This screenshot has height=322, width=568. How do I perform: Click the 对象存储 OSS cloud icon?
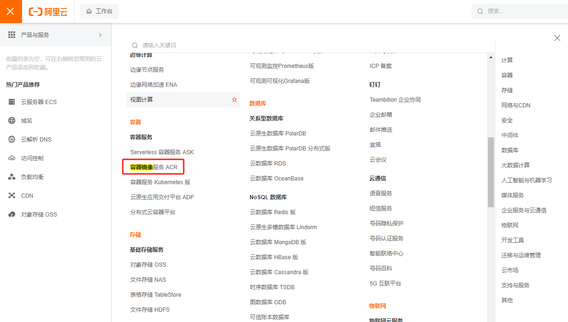[12, 214]
